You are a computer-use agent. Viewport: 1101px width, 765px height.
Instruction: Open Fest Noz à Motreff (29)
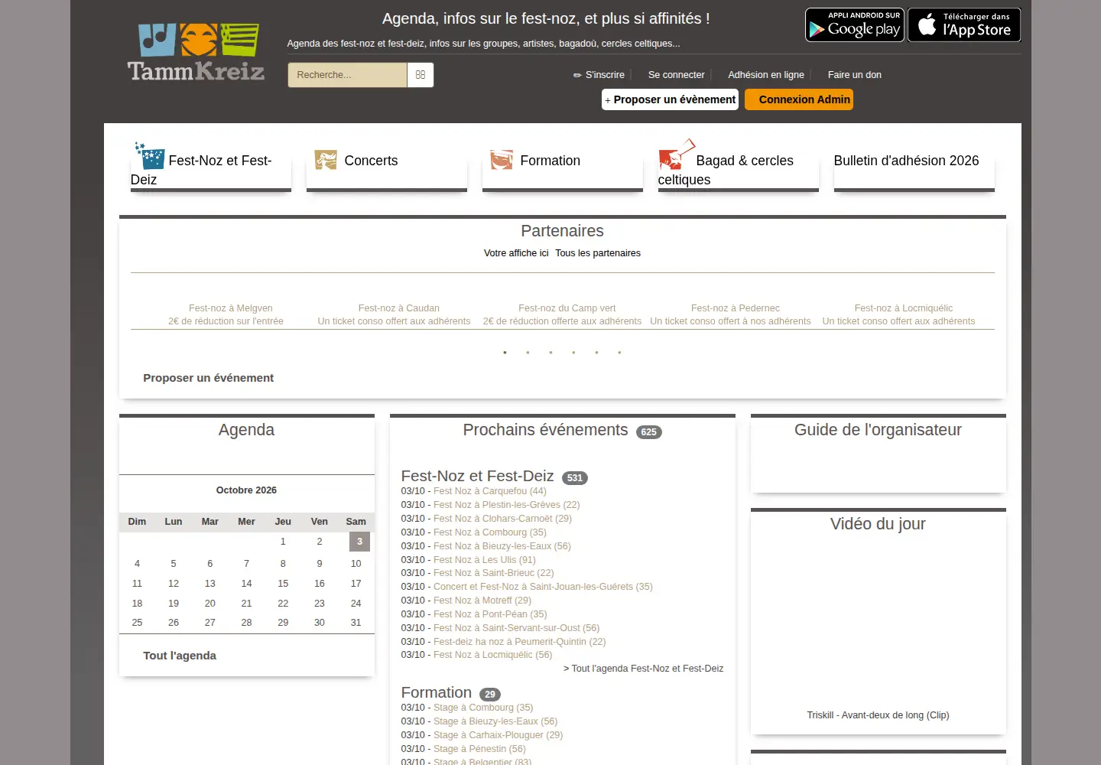tap(482, 601)
